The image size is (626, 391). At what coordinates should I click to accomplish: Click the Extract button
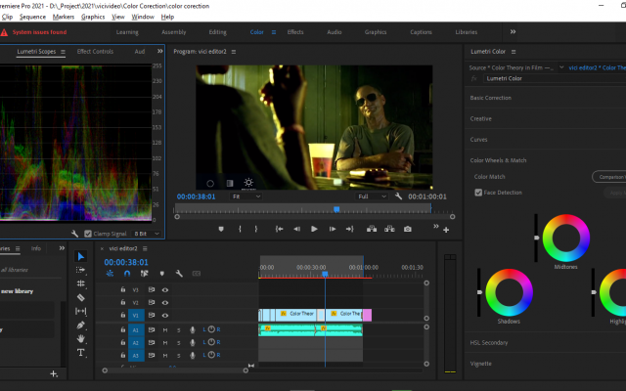click(x=389, y=229)
